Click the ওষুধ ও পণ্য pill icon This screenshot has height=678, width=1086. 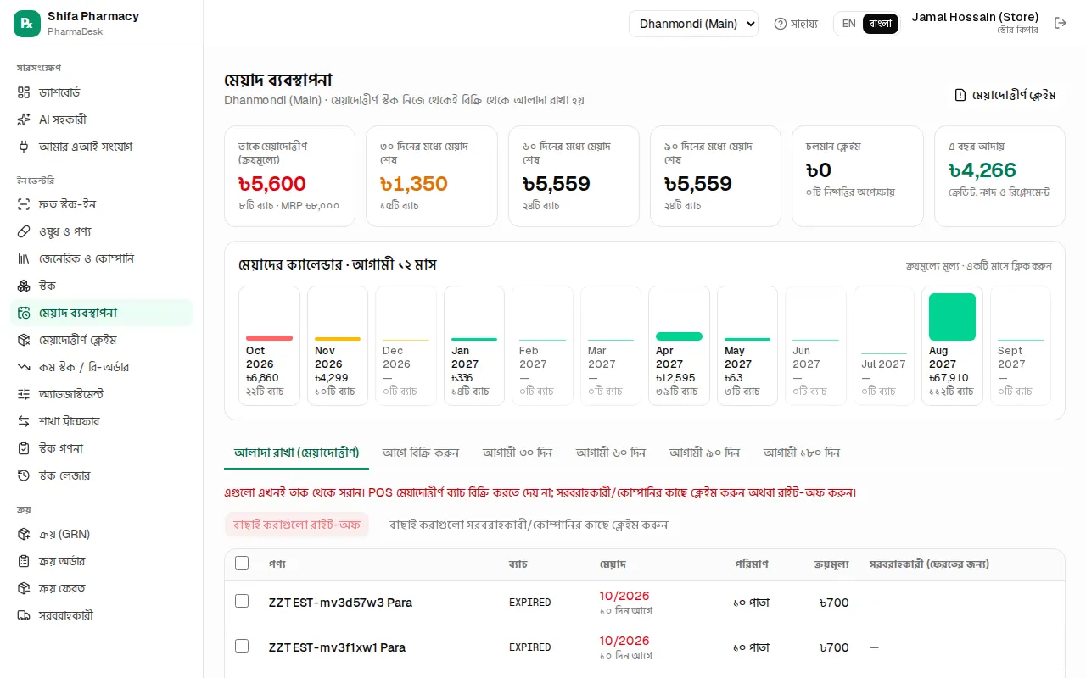24,231
